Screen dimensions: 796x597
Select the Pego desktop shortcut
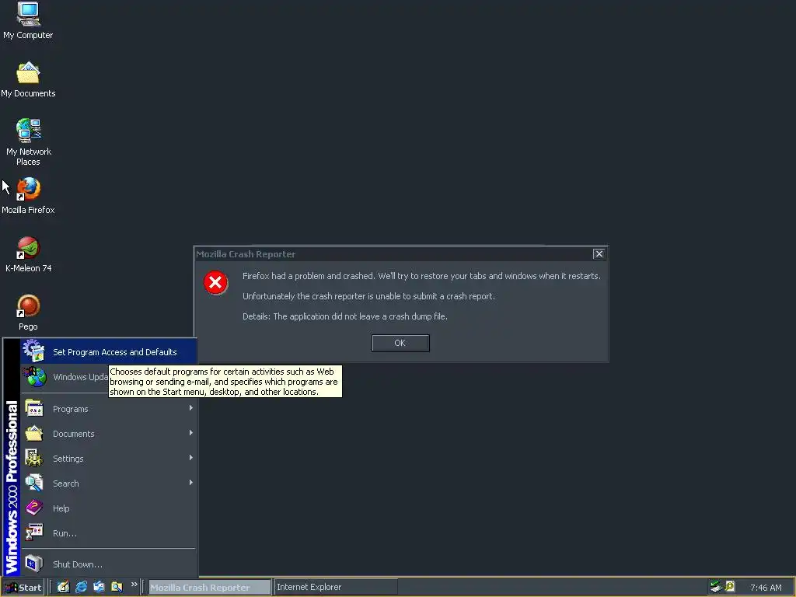pyautogui.click(x=28, y=312)
